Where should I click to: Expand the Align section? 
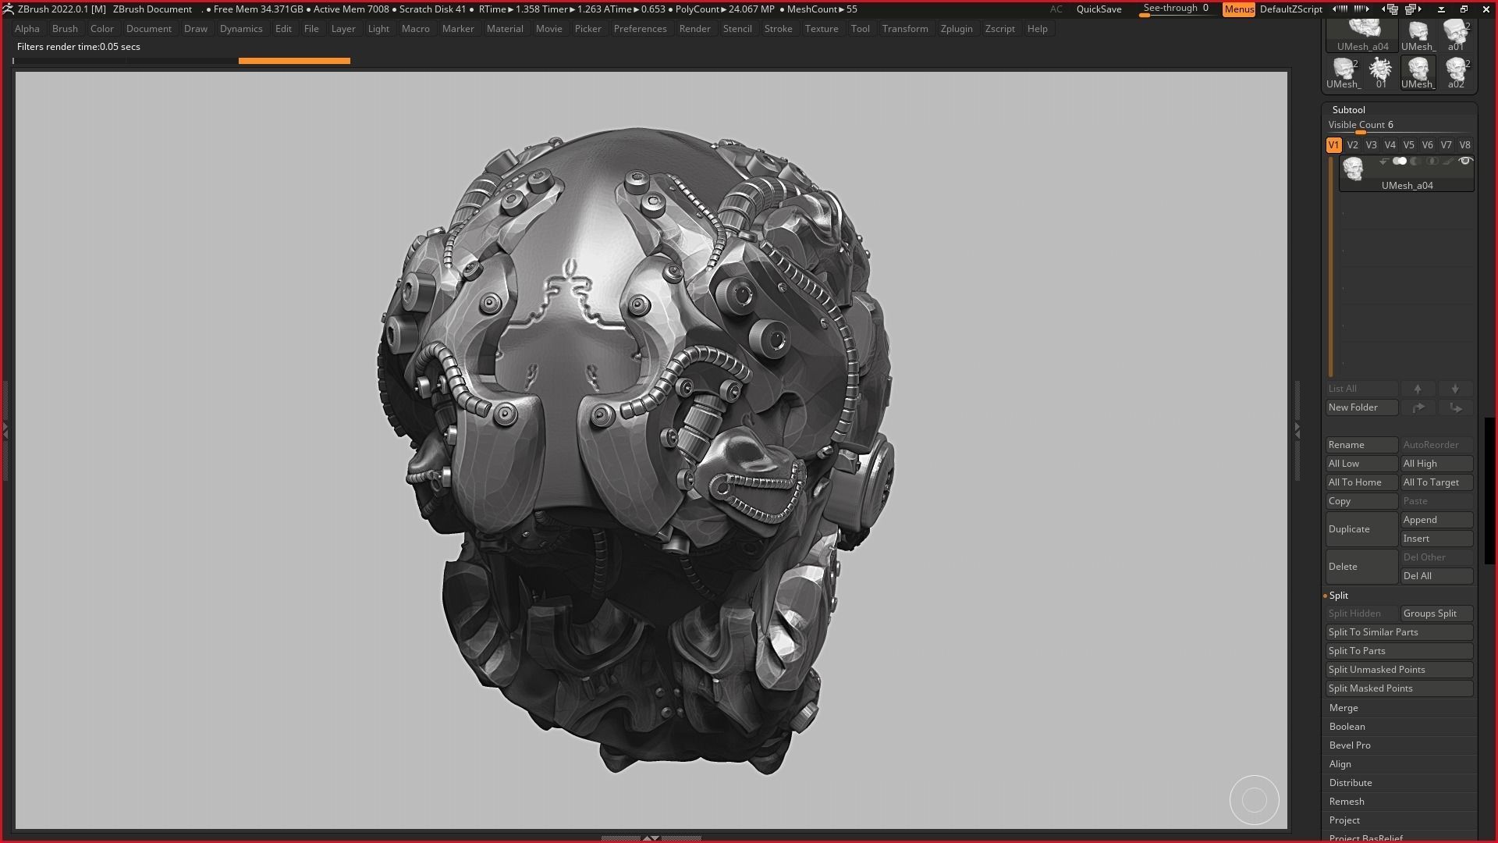(x=1340, y=764)
